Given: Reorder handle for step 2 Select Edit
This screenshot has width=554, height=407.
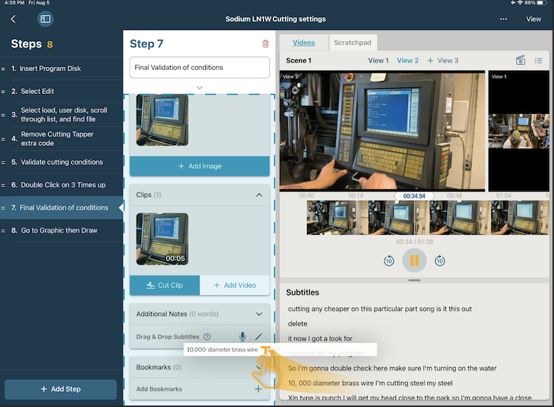Looking at the screenshot, I should 3,92.
